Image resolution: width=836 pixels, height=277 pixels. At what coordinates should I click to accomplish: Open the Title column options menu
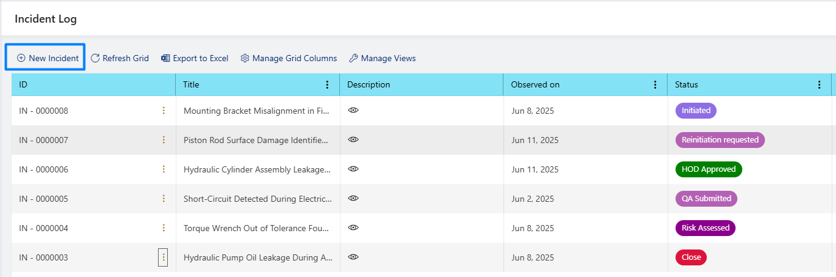[327, 85]
